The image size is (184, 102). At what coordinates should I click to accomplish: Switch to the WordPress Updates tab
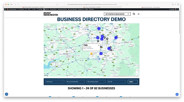[33, 7]
